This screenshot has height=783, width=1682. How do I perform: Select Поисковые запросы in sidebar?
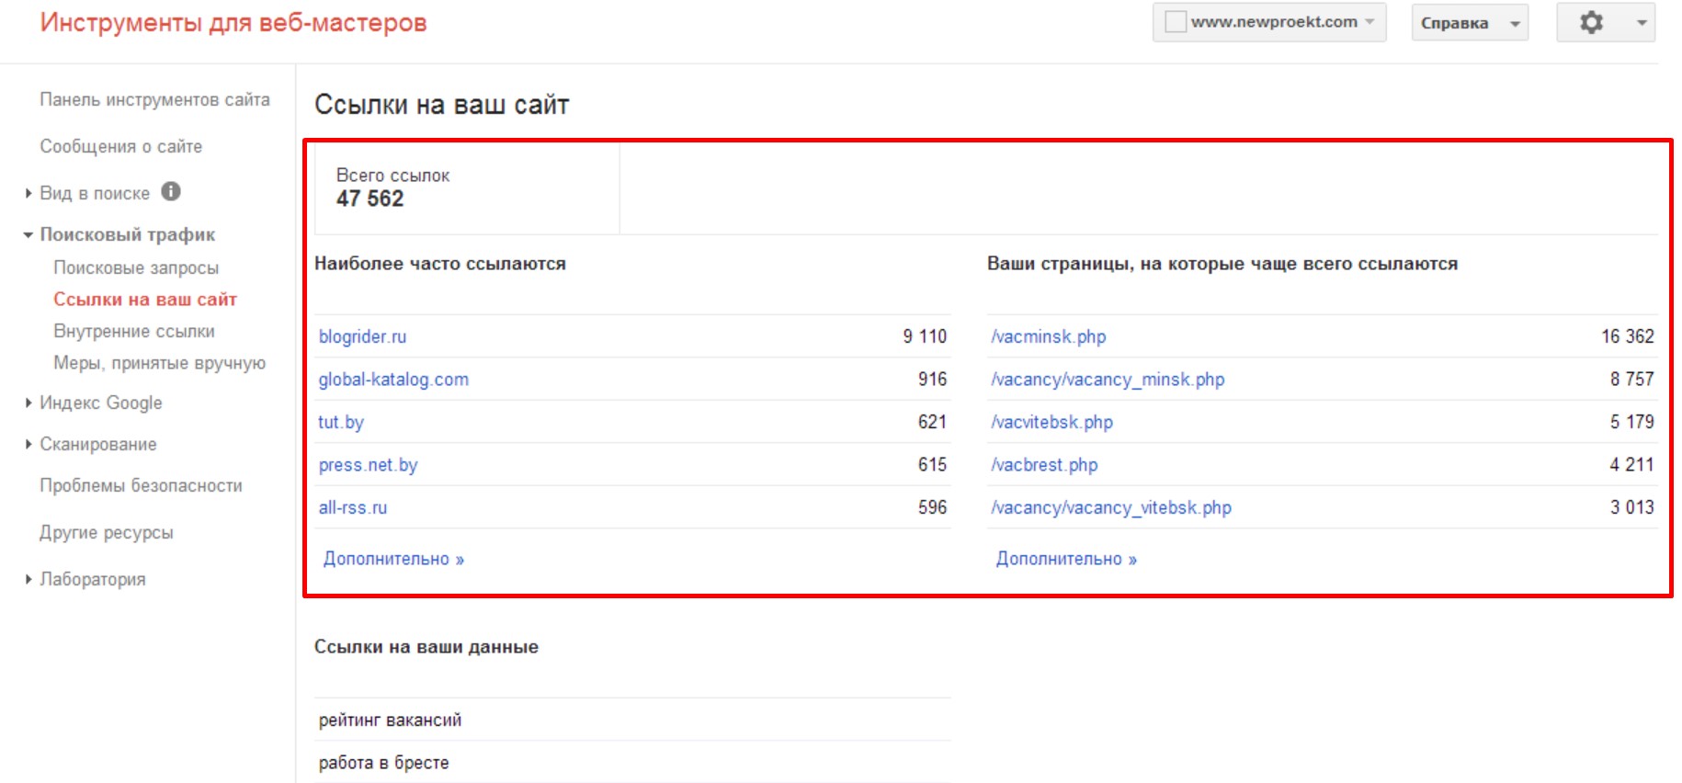(136, 267)
